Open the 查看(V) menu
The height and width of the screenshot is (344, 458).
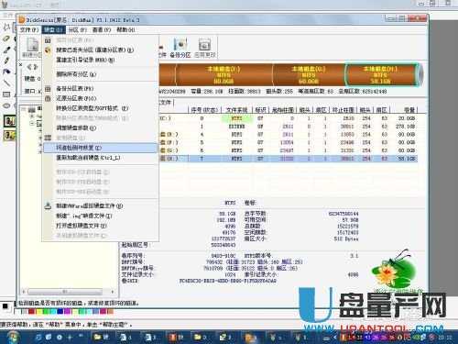click(x=102, y=29)
